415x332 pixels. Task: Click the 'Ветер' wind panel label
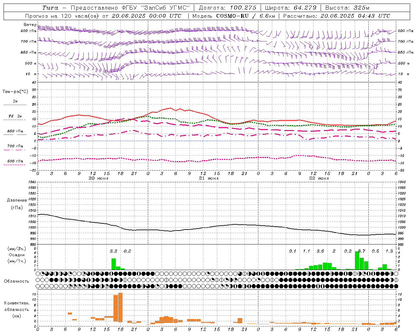pyautogui.click(x=30, y=25)
